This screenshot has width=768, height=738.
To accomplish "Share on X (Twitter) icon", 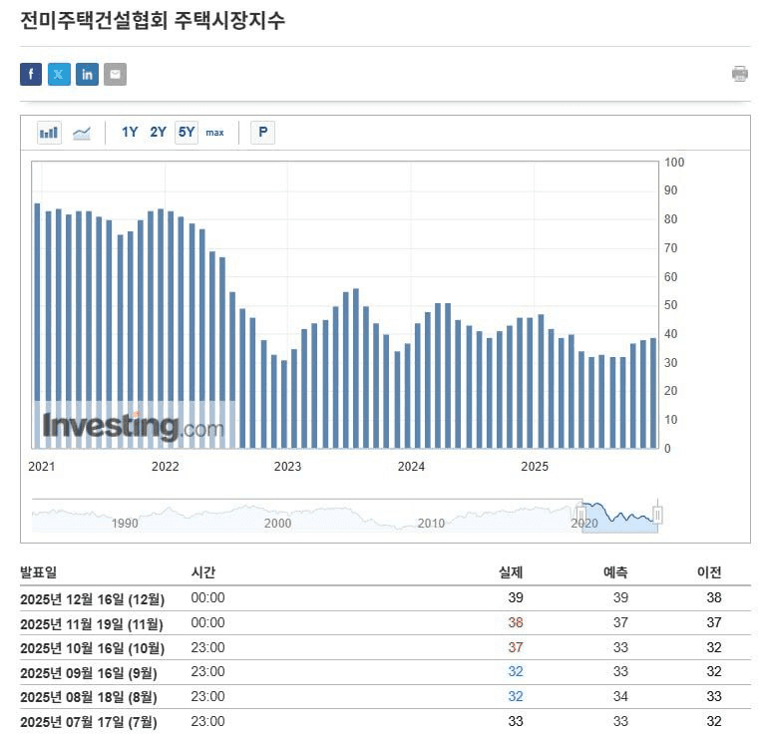I will click(59, 74).
